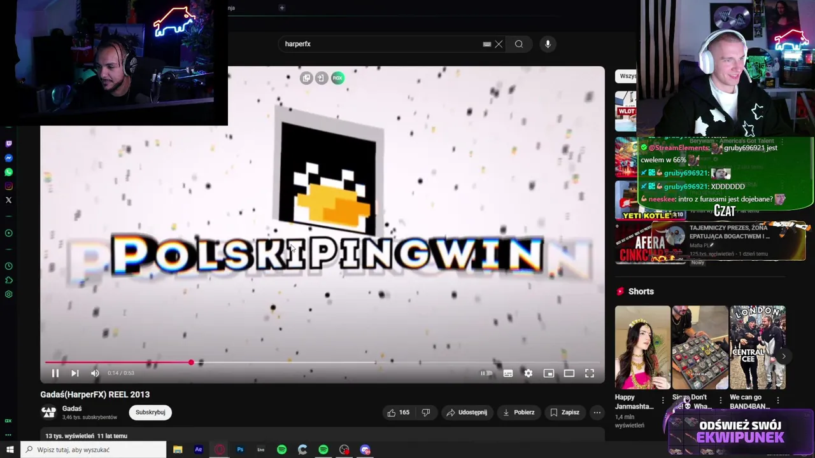Click the Pobierz download button
The image size is (815, 458).
pyautogui.click(x=518, y=412)
